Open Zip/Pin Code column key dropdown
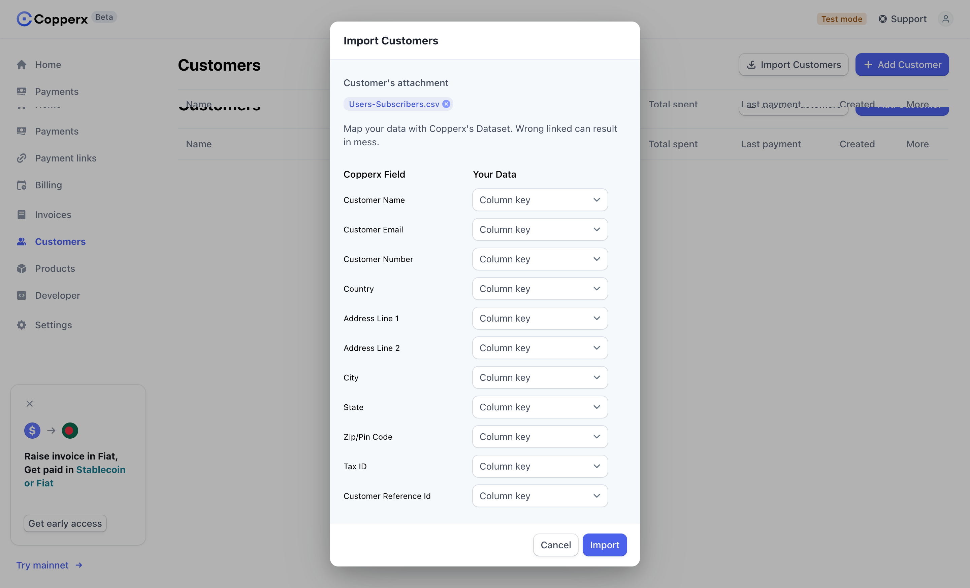The width and height of the screenshot is (970, 588). tap(540, 437)
